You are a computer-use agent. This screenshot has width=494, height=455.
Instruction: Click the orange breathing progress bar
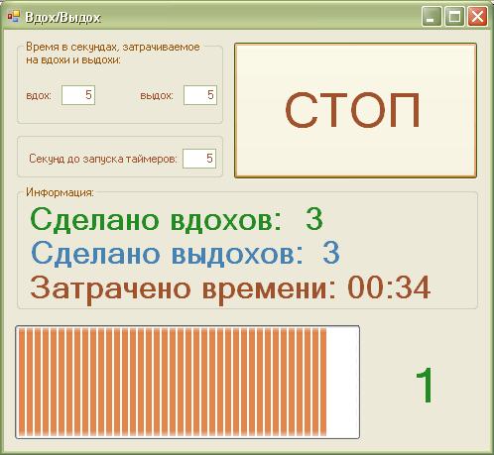[x=187, y=382]
